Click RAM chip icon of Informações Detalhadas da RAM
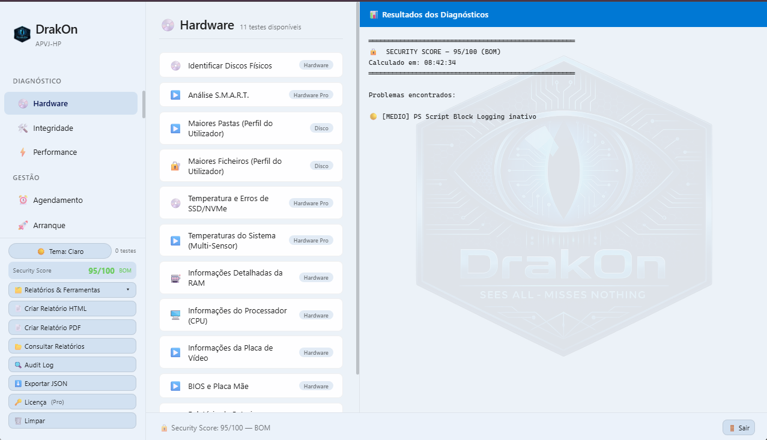 click(x=175, y=278)
